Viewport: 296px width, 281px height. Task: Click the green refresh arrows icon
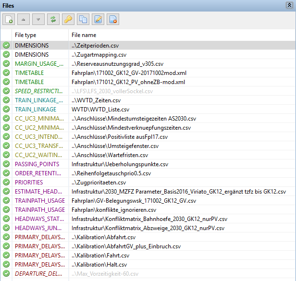53,19
